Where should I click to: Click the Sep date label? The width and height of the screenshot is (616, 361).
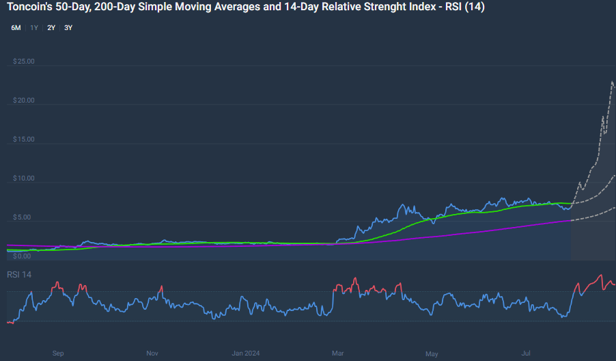58,353
